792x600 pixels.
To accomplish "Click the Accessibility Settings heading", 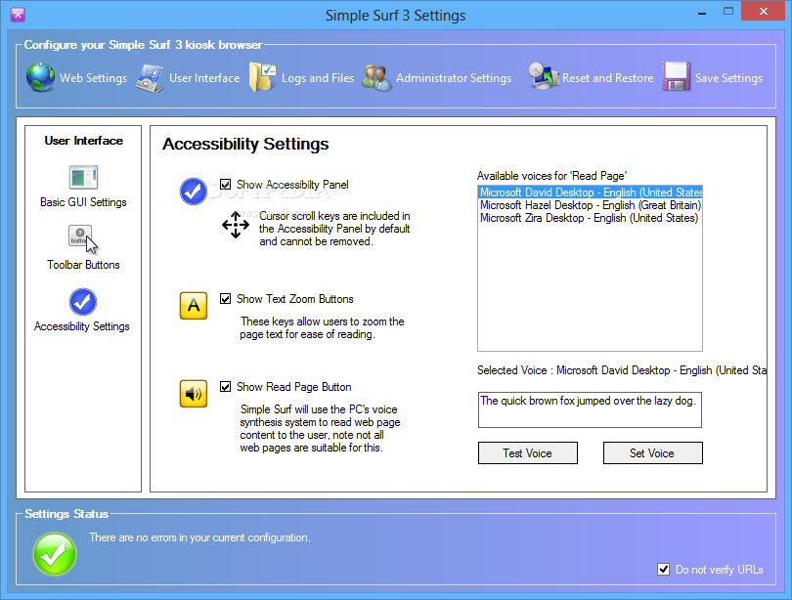I will [245, 145].
